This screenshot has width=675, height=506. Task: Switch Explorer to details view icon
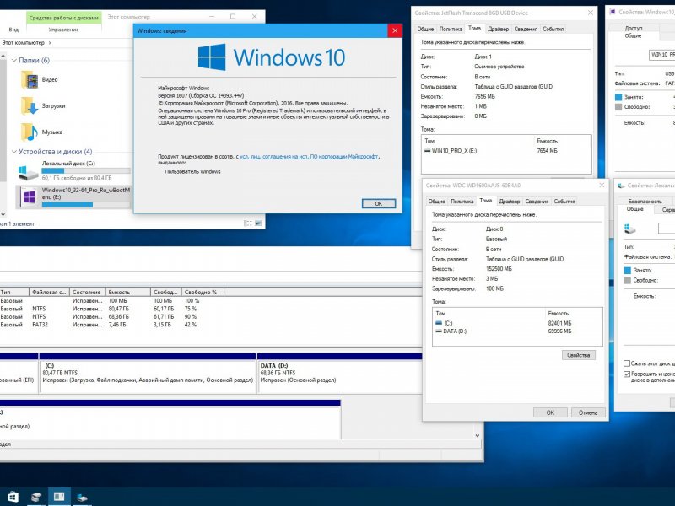click(247, 223)
